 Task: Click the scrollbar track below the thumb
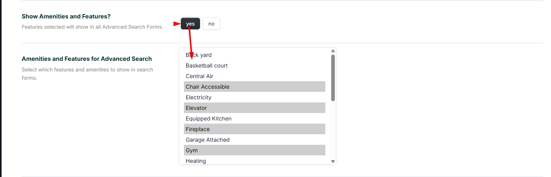(x=333, y=130)
